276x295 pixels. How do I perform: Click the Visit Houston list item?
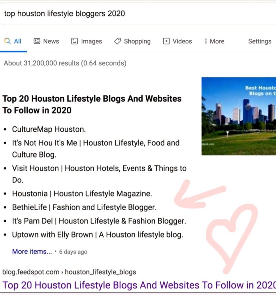pos(99,174)
